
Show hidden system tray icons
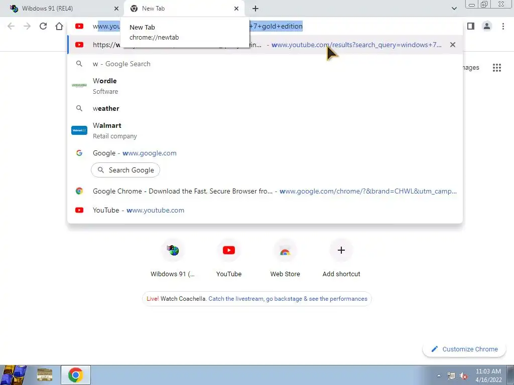click(x=439, y=375)
